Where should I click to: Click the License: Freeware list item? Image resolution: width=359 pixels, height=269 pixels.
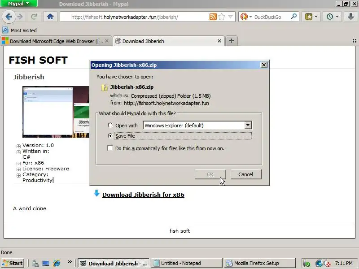[x=46, y=169]
